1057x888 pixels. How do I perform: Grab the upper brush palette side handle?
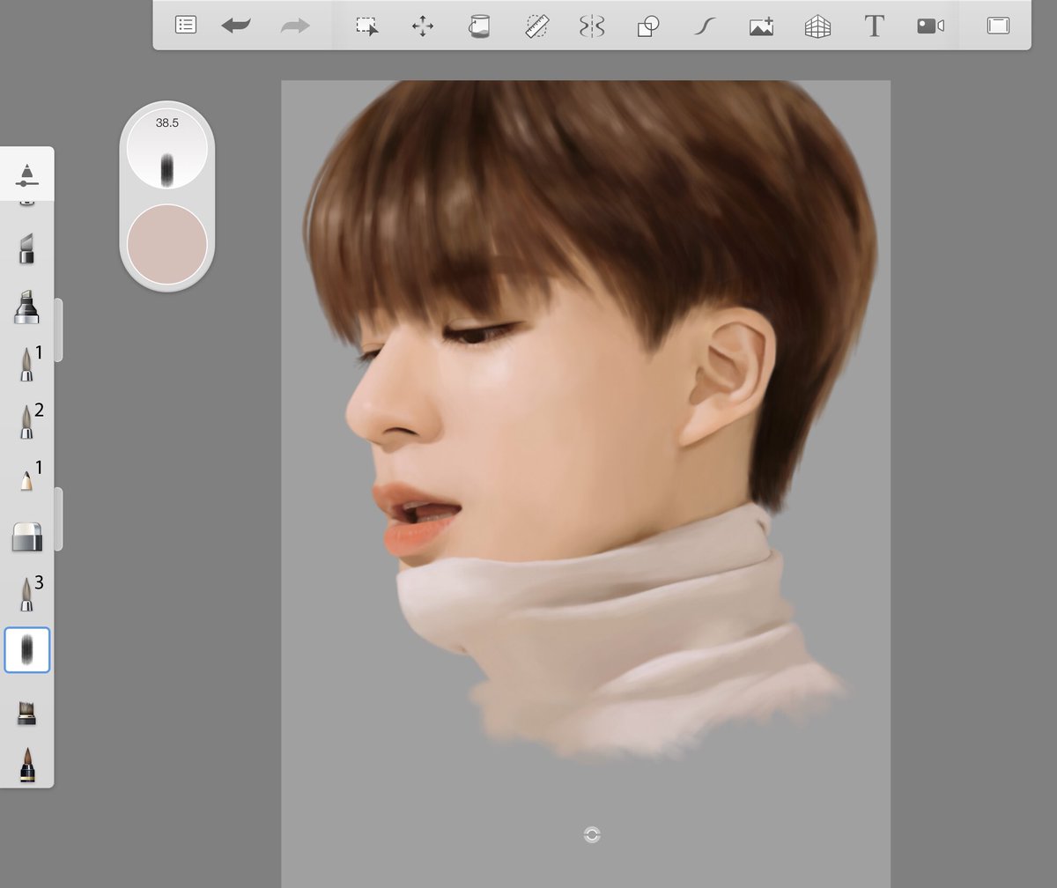coord(58,329)
